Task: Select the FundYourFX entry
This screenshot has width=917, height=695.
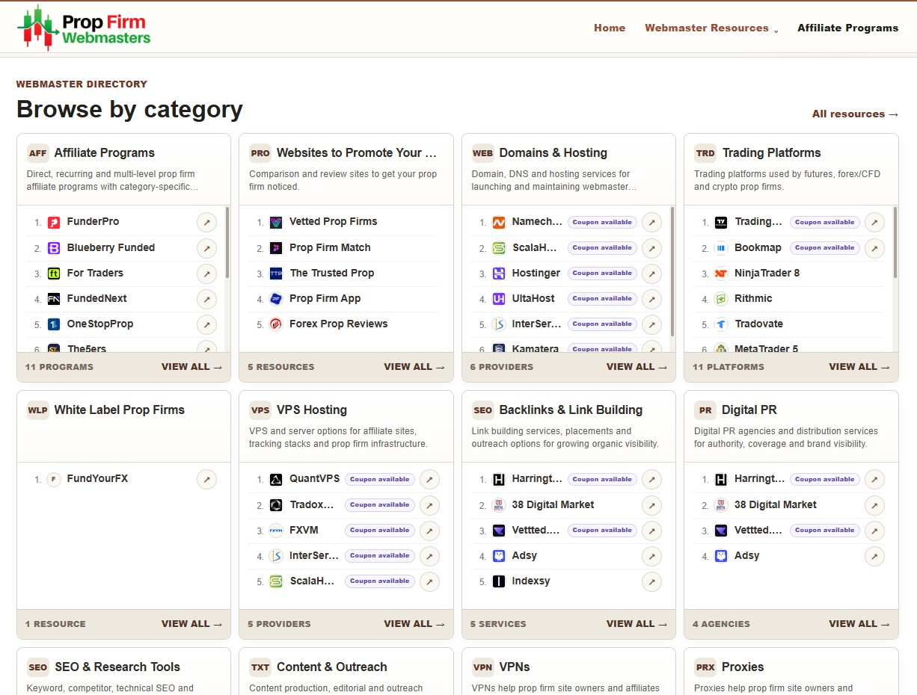Action: click(98, 479)
